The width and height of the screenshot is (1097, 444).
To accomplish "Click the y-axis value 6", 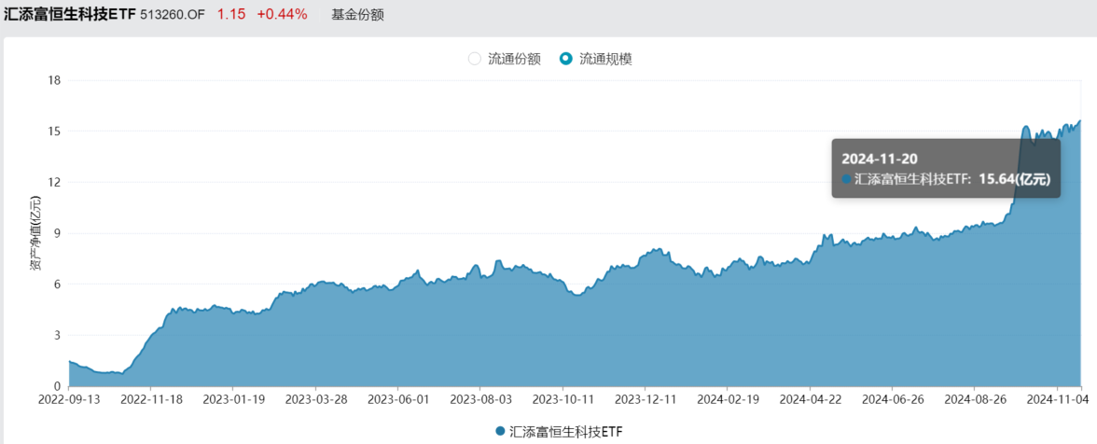I will (x=58, y=284).
